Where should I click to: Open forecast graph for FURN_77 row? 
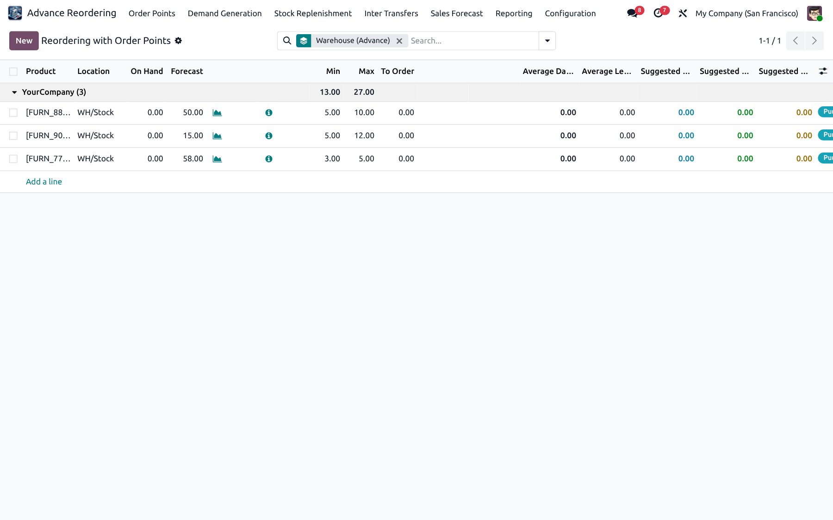[217, 159]
